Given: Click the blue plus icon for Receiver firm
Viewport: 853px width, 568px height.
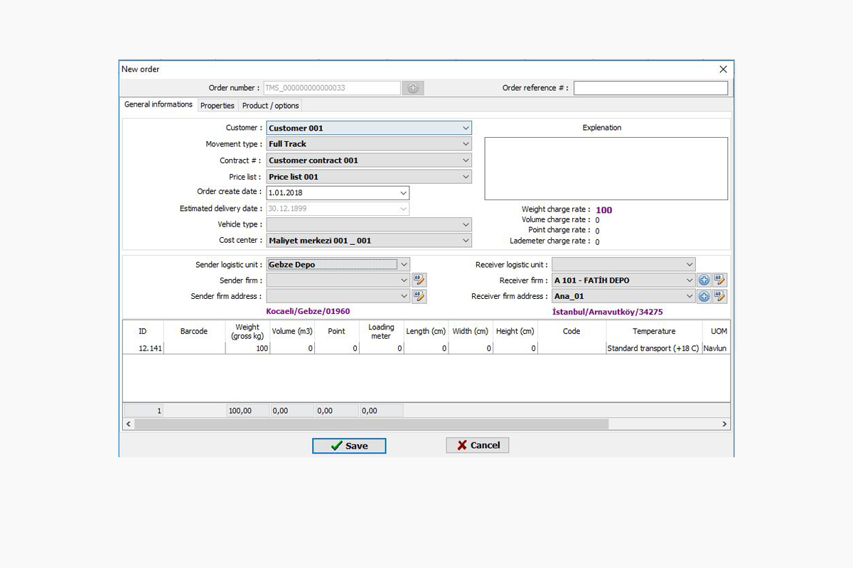Looking at the screenshot, I should tap(704, 280).
